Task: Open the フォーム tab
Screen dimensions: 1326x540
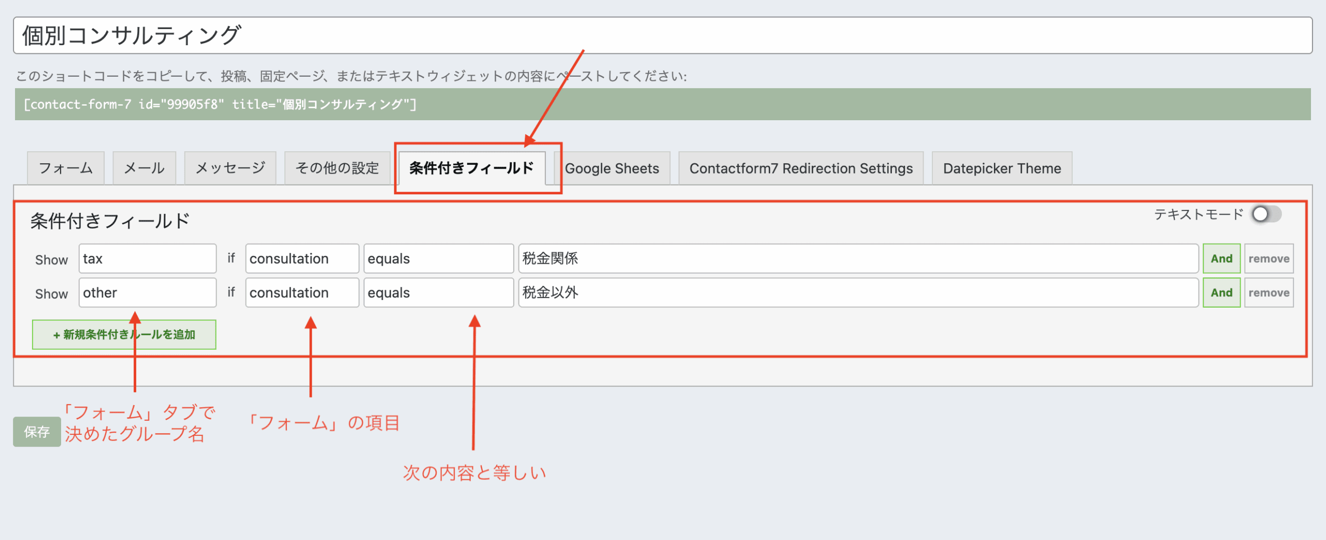Action: click(x=66, y=168)
